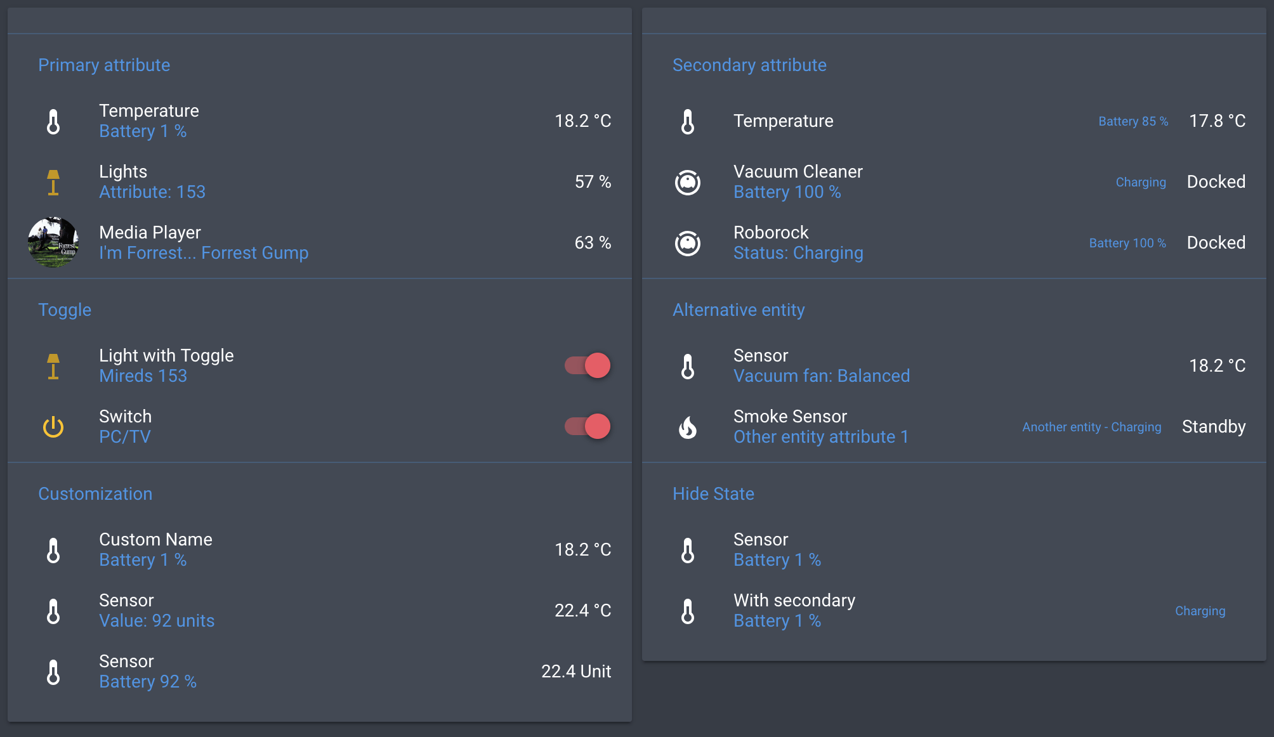Click the 'Mireds 153' attribute text
This screenshot has height=737, width=1274.
143,375
